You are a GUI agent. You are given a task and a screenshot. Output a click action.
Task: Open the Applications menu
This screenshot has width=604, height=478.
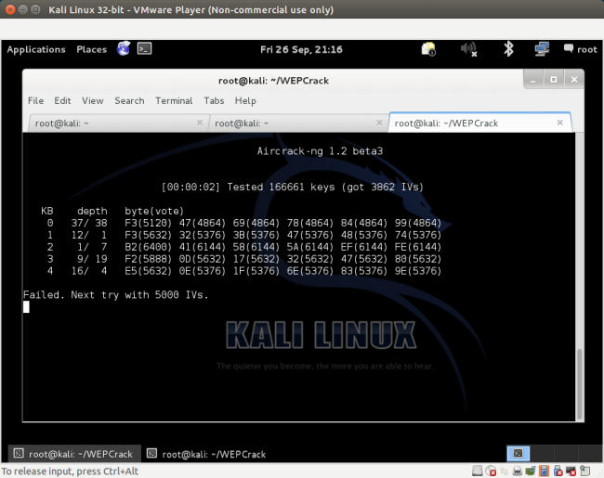pyautogui.click(x=36, y=50)
